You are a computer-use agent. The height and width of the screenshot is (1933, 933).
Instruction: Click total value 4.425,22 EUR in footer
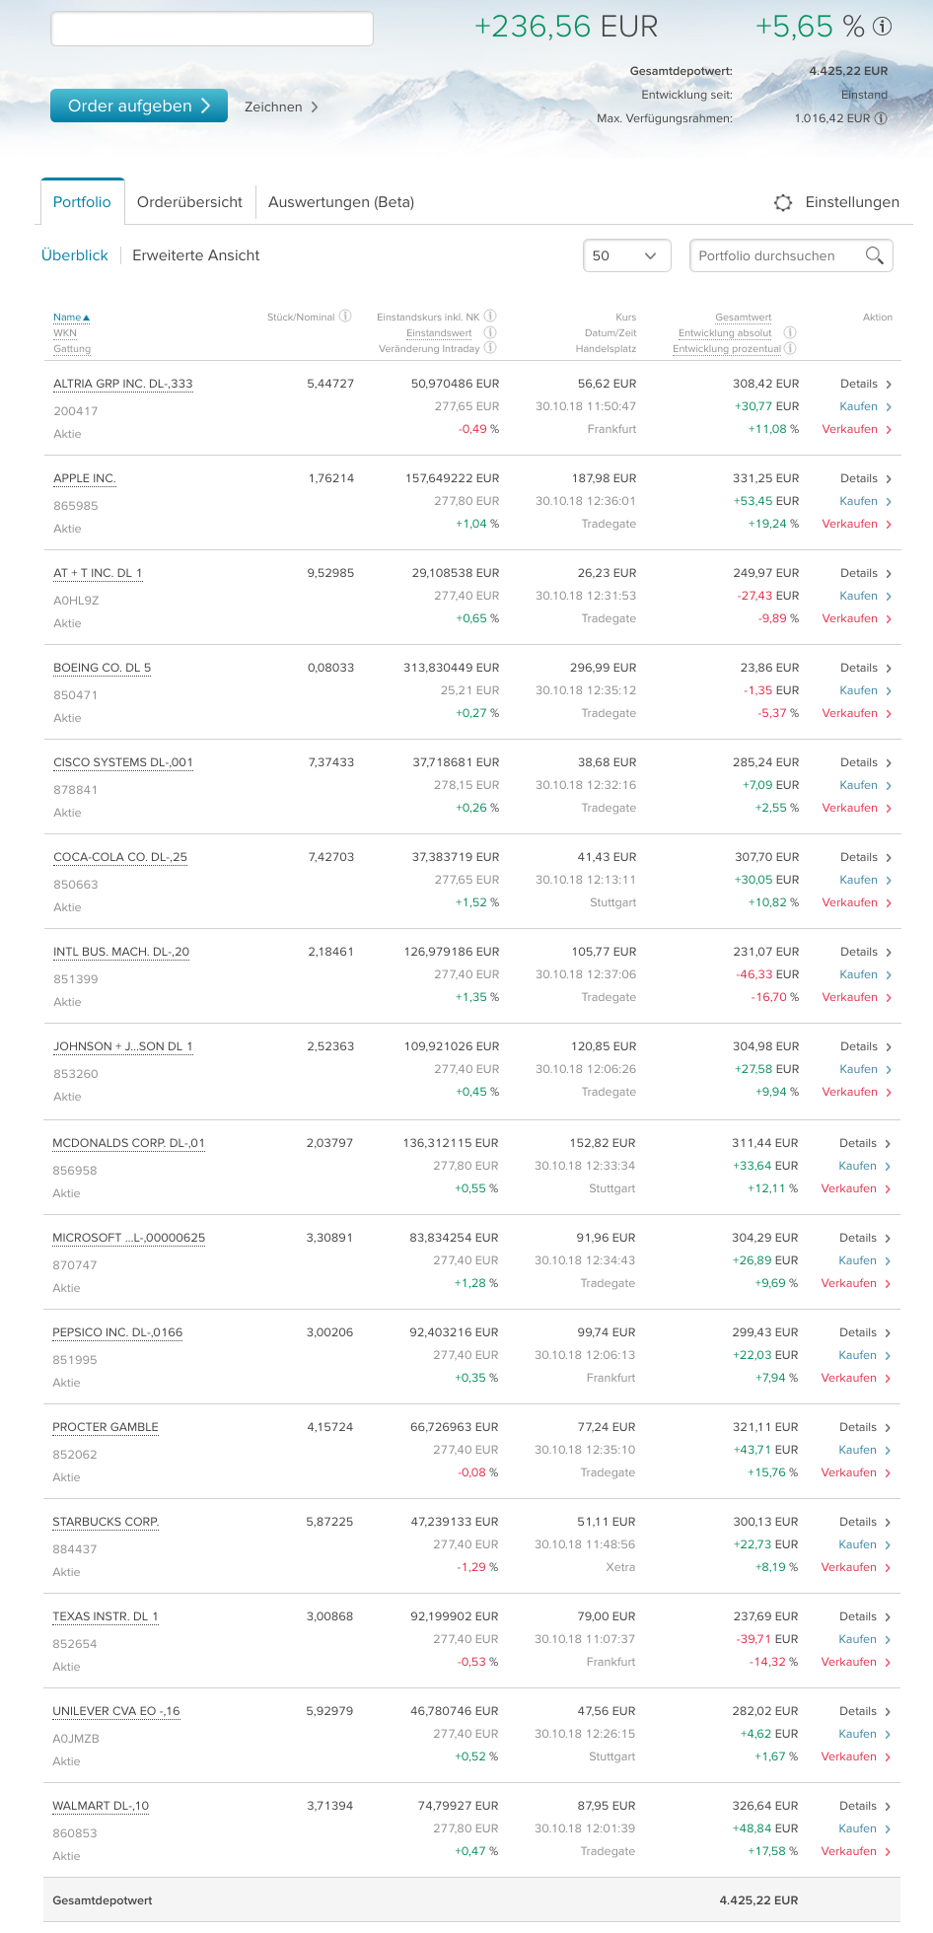tap(758, 1900)
